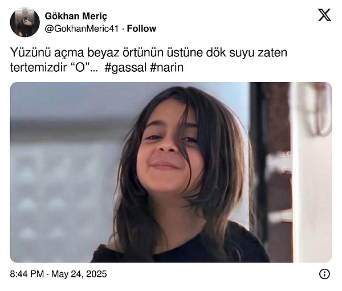Open the author's round profile avatar
This screenshot has height=291, width=342.
tap(25, 22)
